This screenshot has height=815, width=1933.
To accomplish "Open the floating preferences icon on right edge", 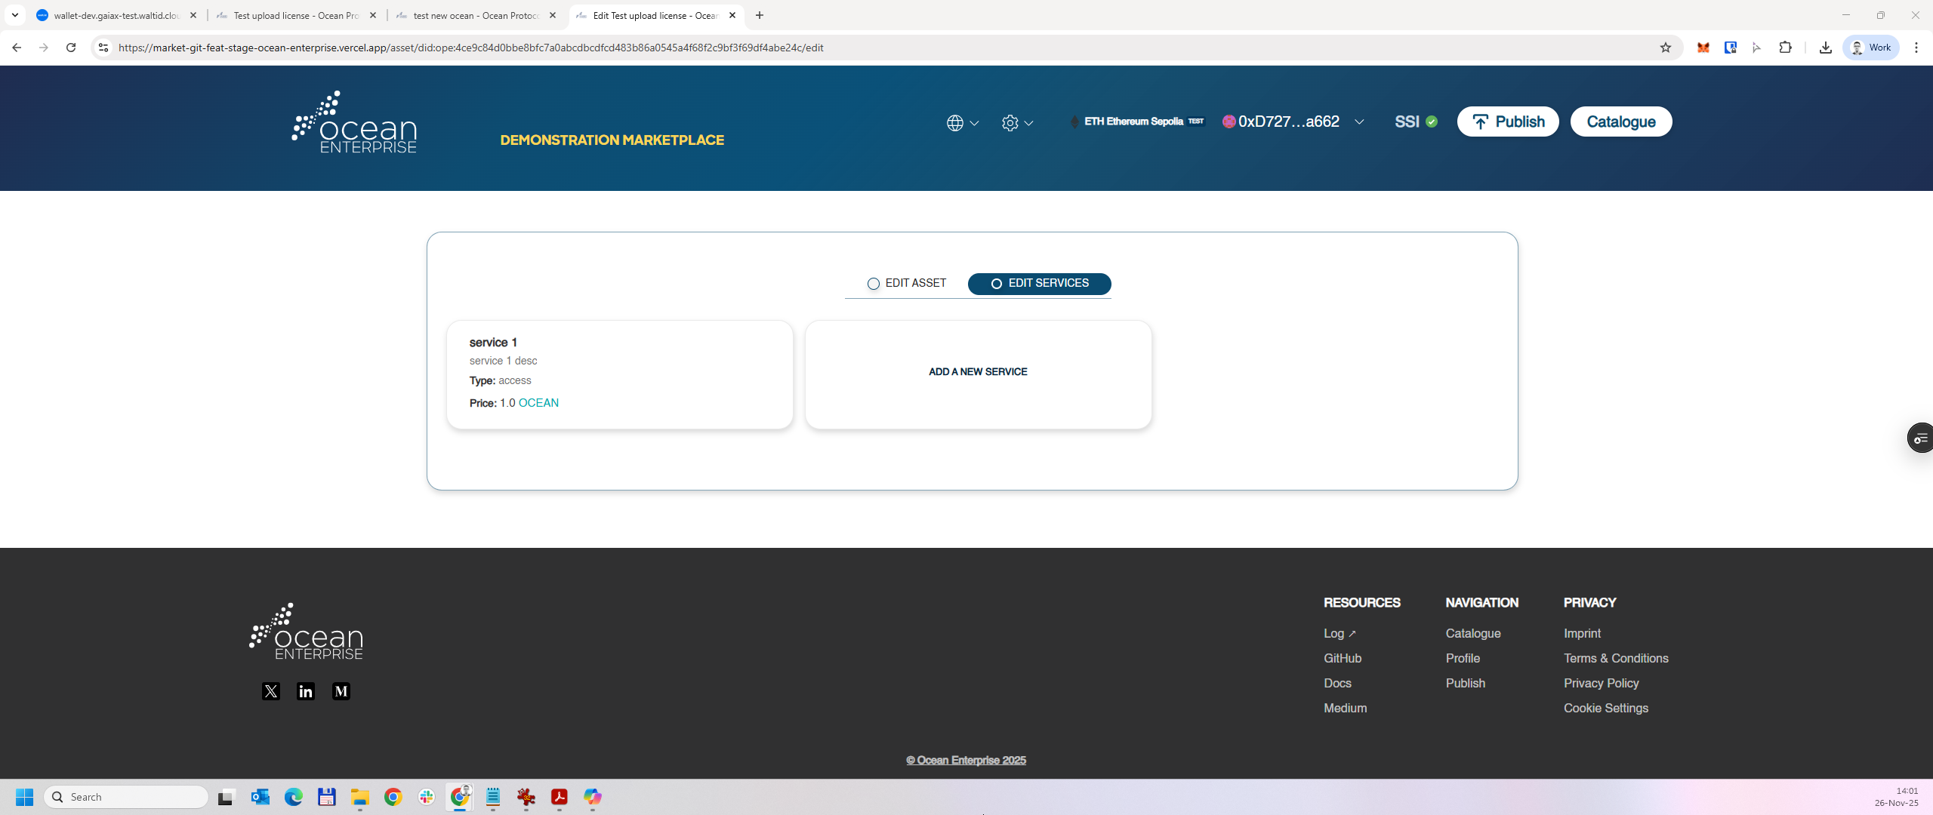I will click(1921, 438).
